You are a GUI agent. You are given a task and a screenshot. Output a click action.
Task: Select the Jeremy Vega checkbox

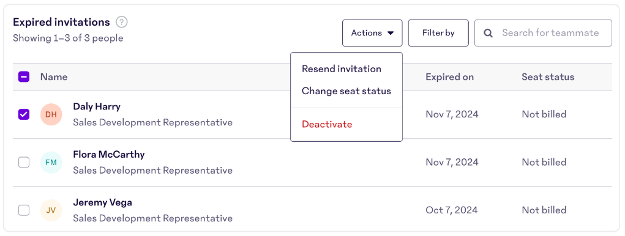24,210
